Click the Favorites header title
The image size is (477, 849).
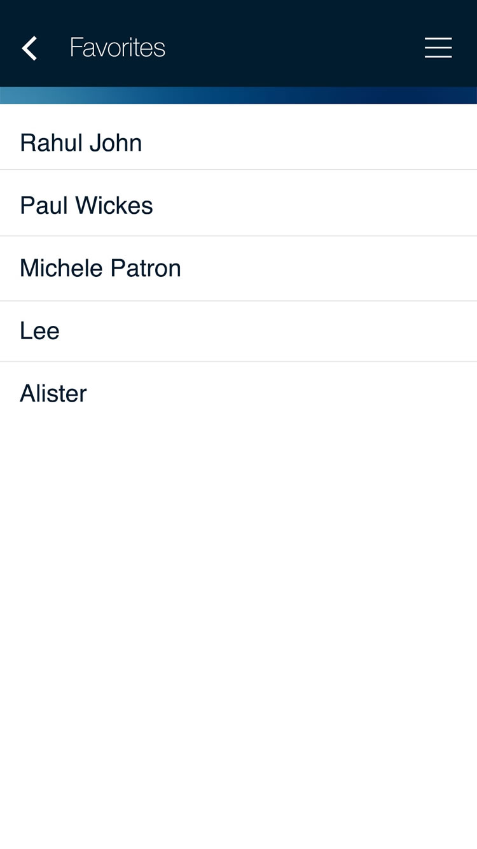tap(118, 48)
